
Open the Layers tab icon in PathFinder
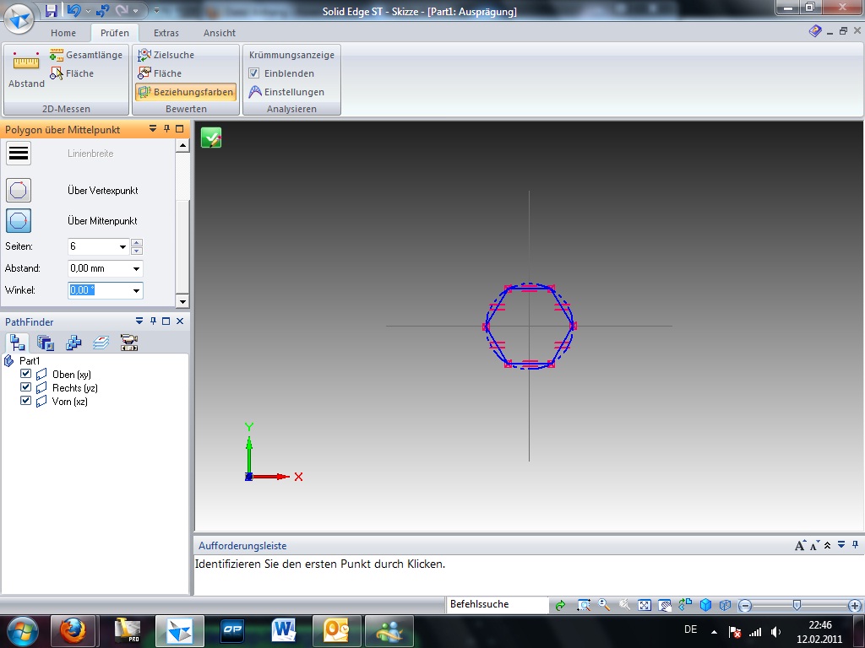[101, 343]
